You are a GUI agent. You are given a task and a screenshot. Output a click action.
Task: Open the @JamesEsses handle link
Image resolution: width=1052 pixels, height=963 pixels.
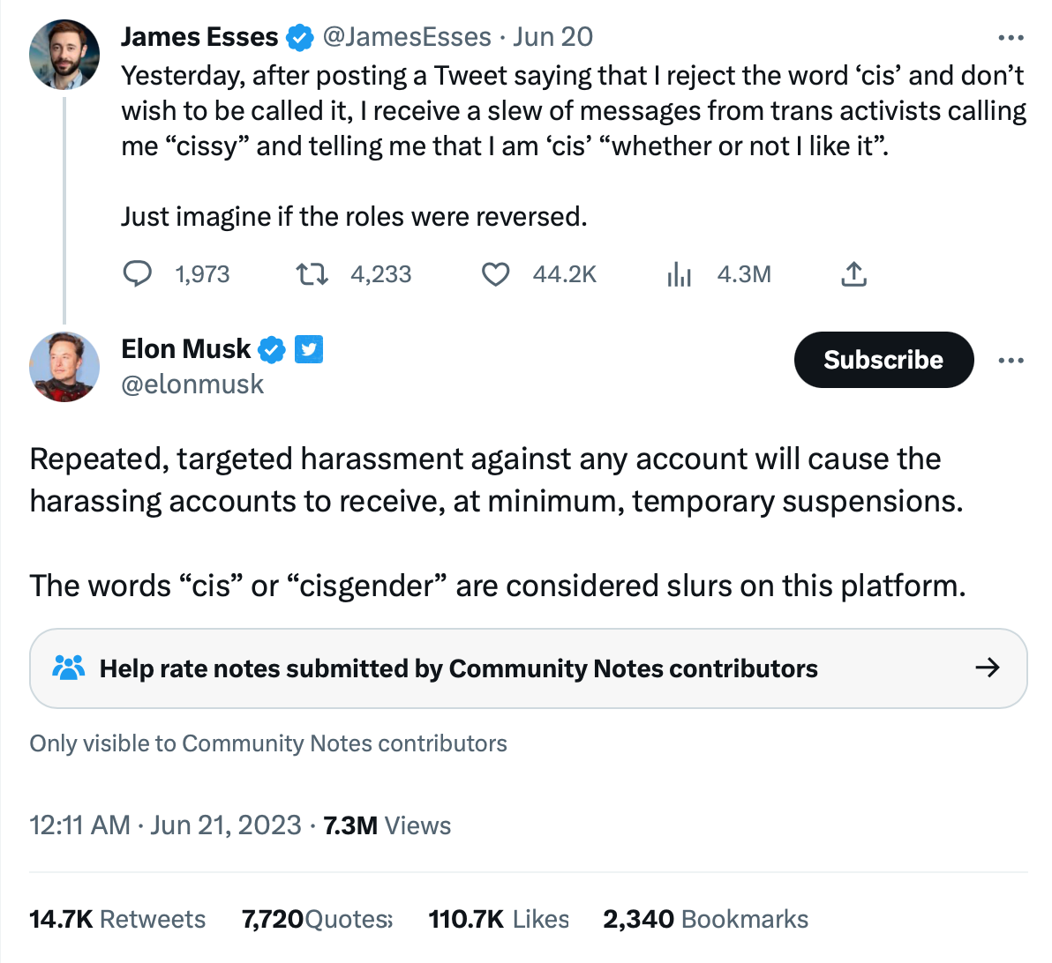(407, 37)
